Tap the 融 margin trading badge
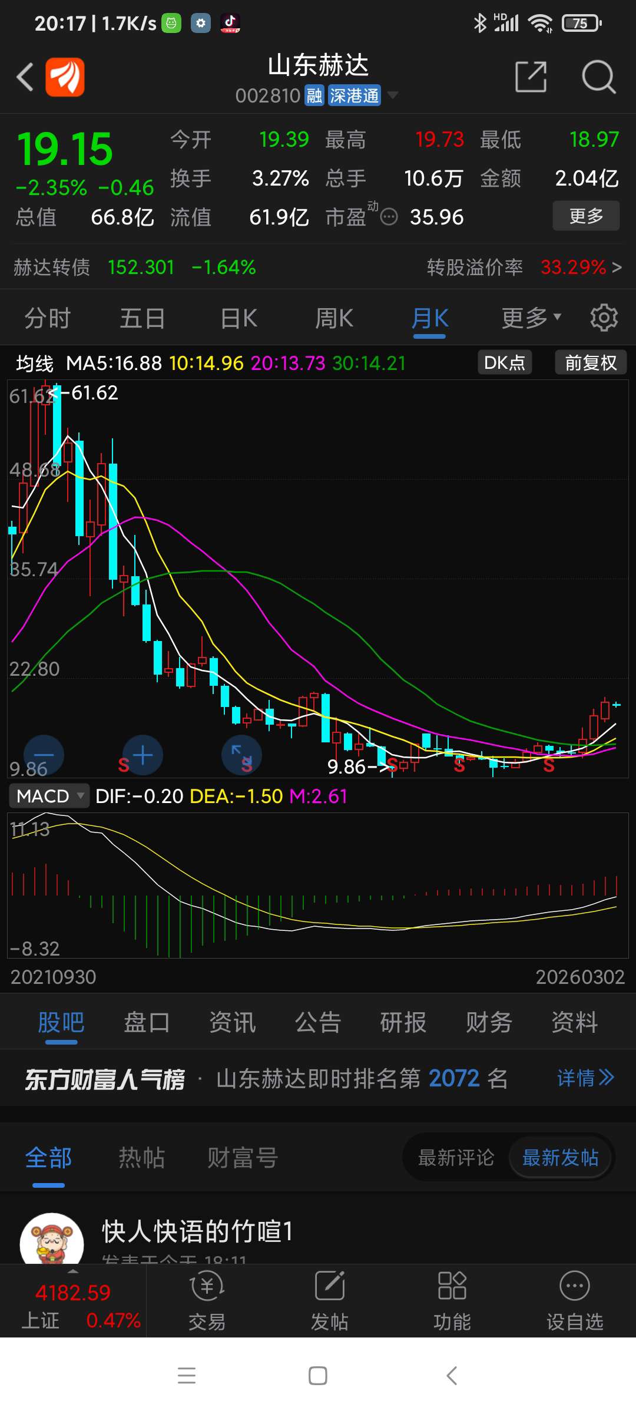Image resolution: width=636 pixels, height=1414 pixels. (314, 95)
